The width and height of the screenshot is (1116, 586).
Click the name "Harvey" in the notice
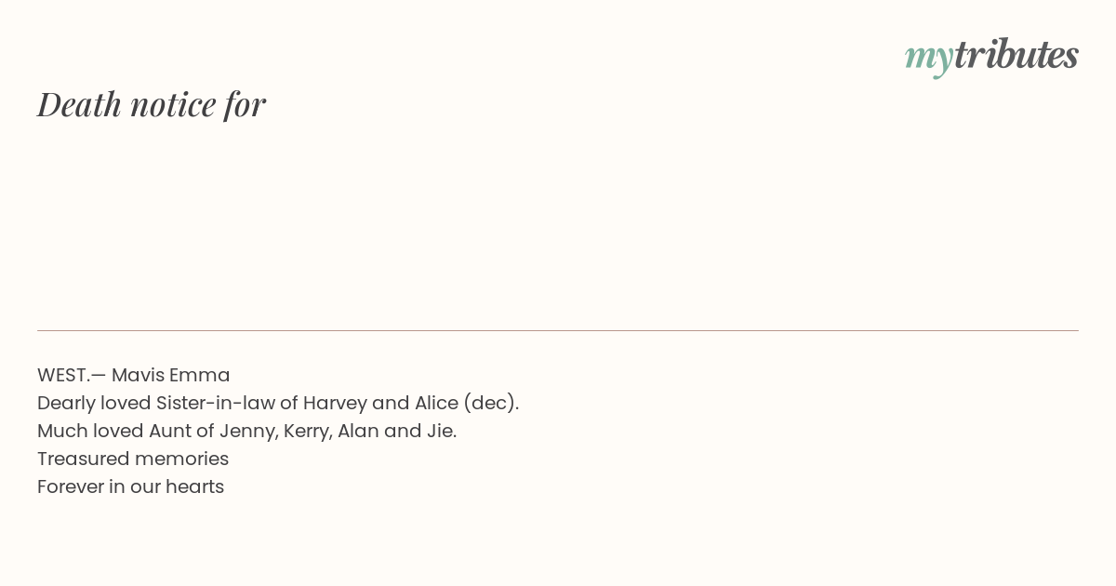(335, 404)
